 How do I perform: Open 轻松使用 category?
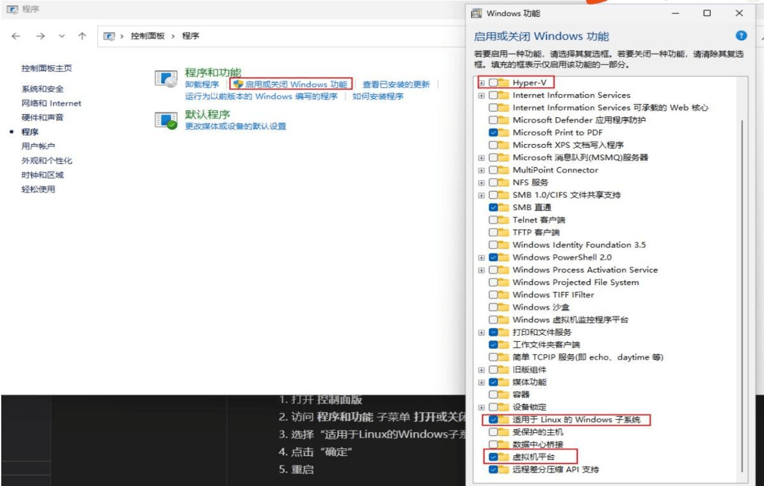(38, 189)
